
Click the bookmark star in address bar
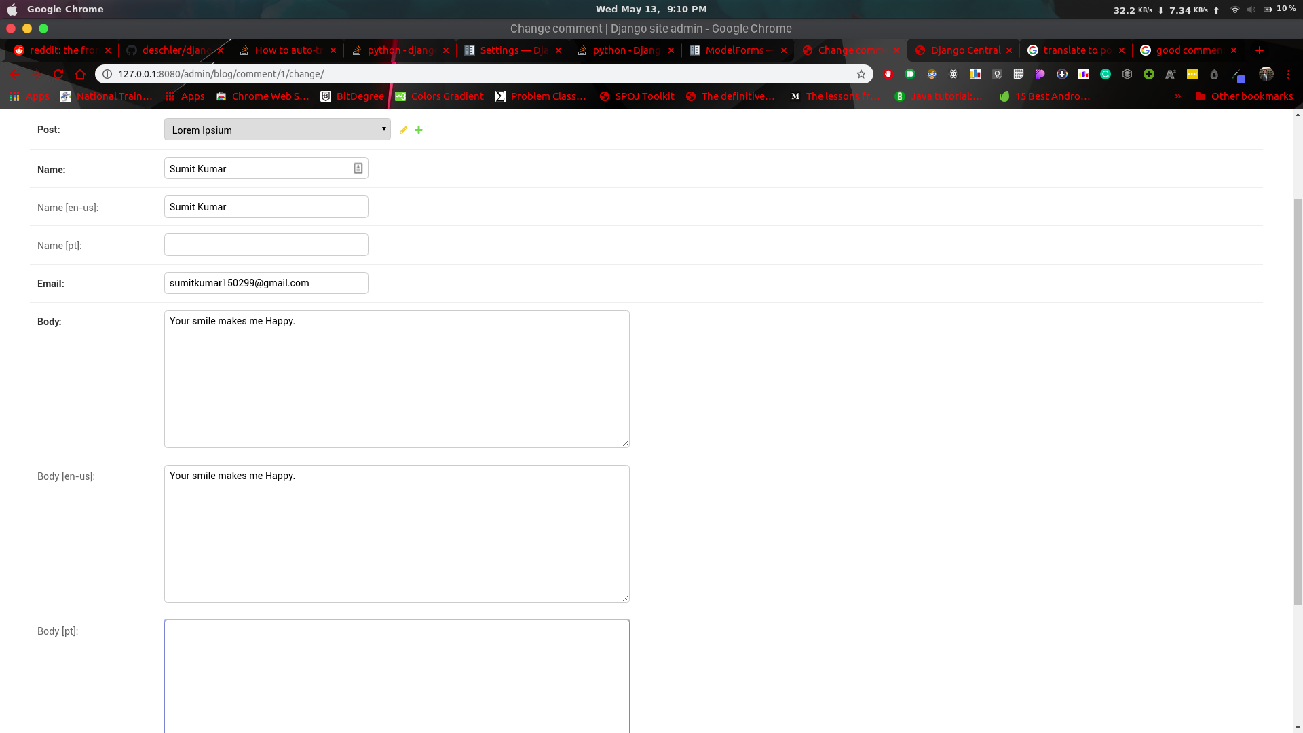[861, 74]
